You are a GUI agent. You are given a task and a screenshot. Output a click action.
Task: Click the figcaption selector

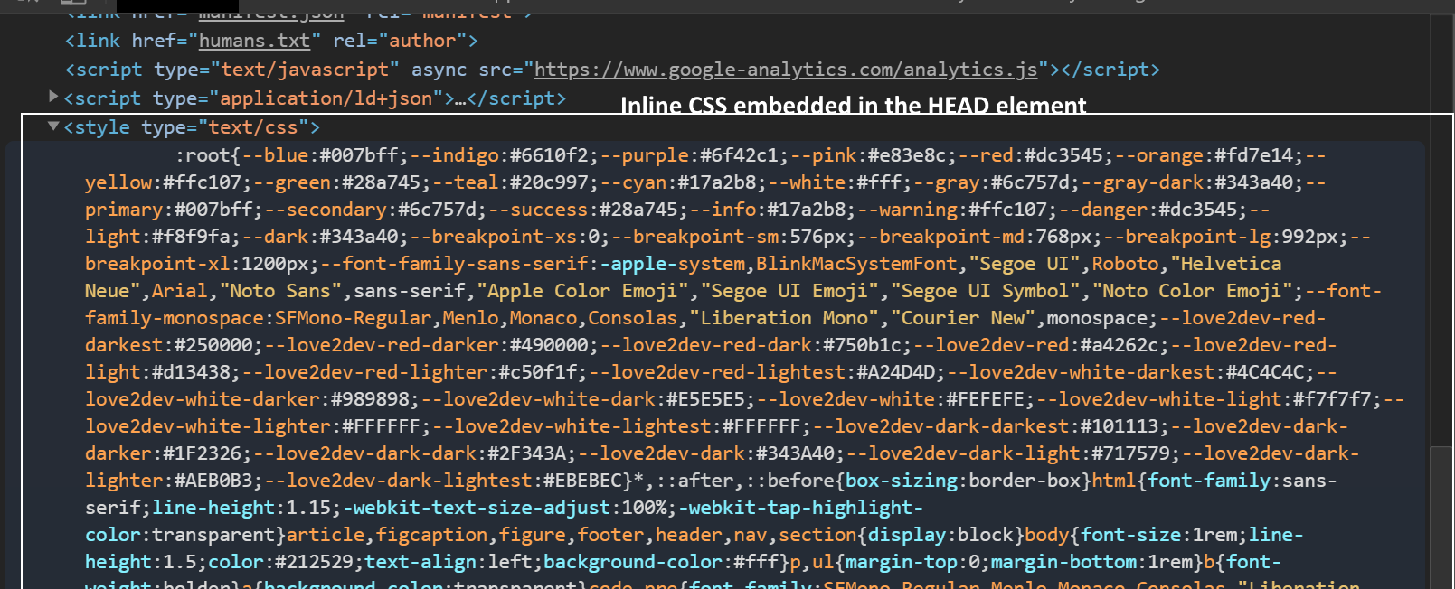[432, 535]
